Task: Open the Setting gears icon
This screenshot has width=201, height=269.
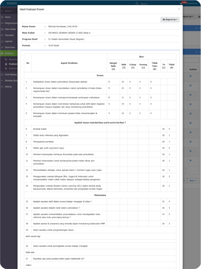Action: coord(2,86)
